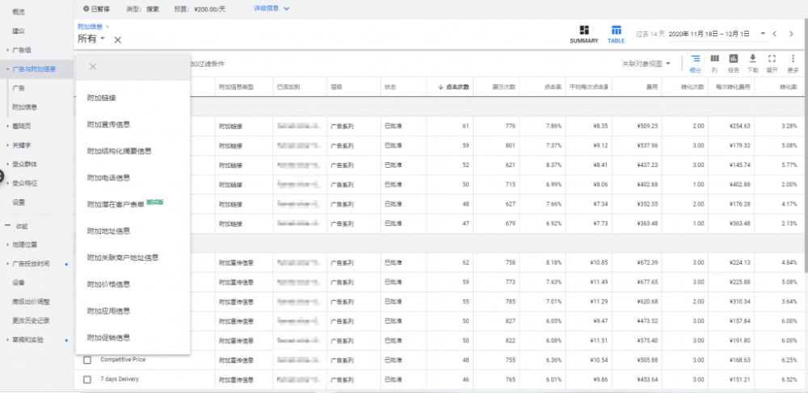Check the 7 days Delivery row checkbox
The image size is (808, 393).
(87, 378)
